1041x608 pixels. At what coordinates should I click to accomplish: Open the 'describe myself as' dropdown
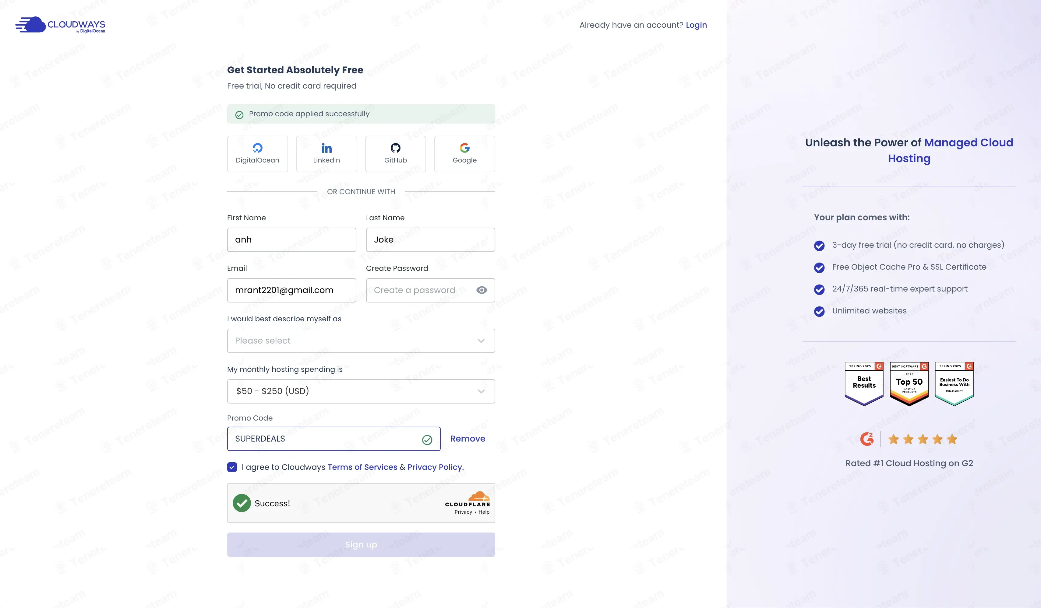pyautogui.click(x=361, y=341)
